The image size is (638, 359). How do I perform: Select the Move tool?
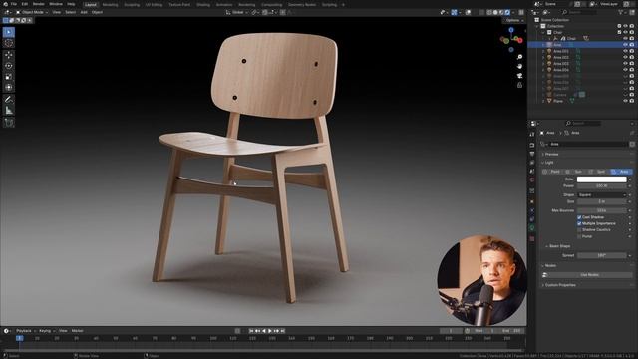click(9, 55)
